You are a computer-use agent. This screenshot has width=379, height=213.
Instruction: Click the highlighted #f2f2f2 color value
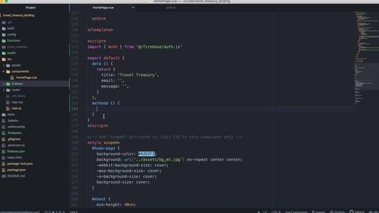pyautogui.click(x=146, y=154)
